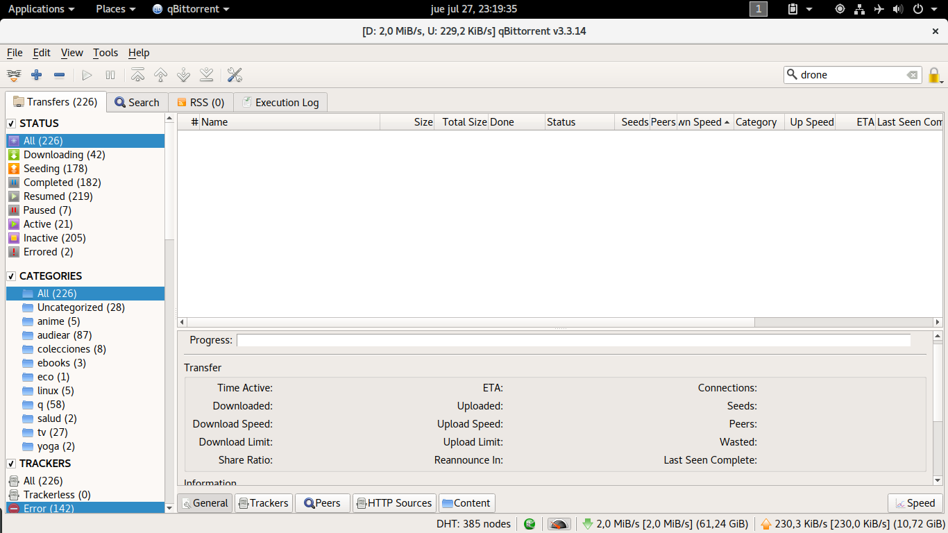
Task: Toggle alternative speed limits gauge in statusbar
Action: click(557, 524)
